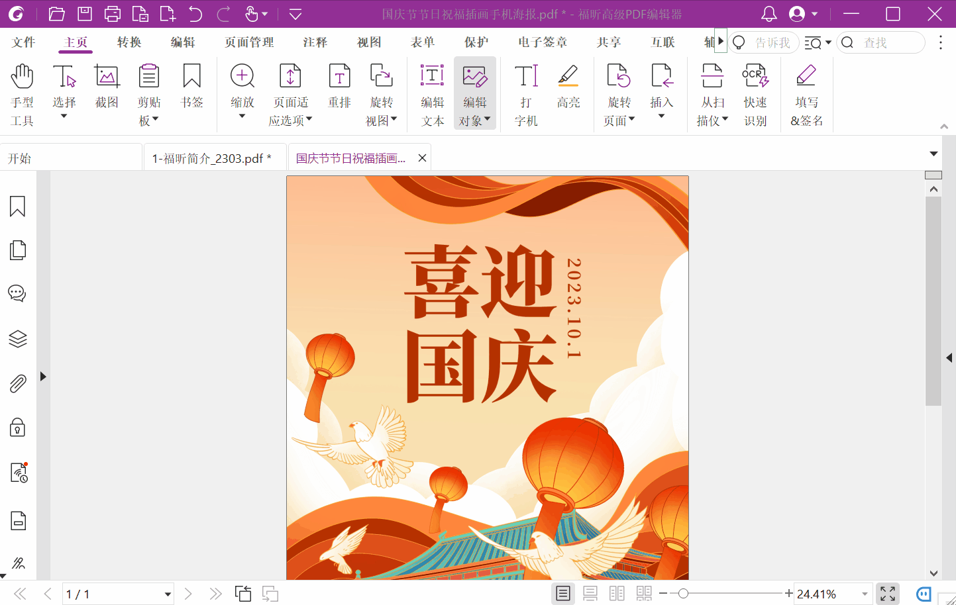The height and width of the screenshot is (605, 956).
Task: Click the zoom out minus button
Action: click(663, 594)
